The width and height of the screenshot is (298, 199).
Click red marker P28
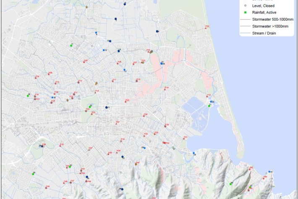pos(166,127)
